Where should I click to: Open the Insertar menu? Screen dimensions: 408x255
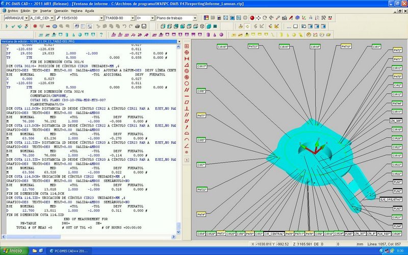[46, 11]
